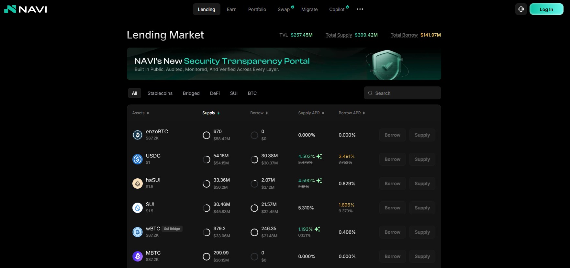The height and width of the screenshot is (268, 570).
Task: Navigate to Migrate
Action: point(309,9)
